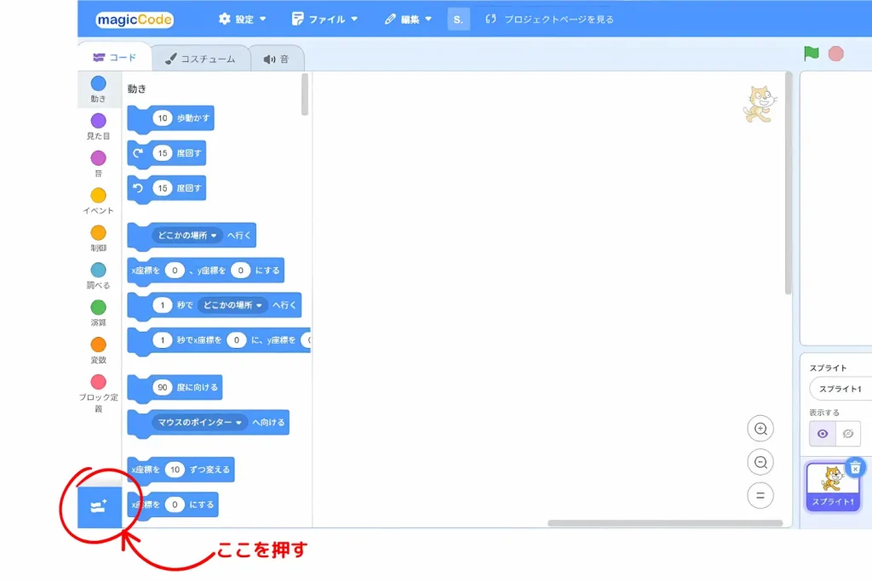Hide sprite with crossed-eye toggle
The image size is (872, 581).
[x=847, y=434]
